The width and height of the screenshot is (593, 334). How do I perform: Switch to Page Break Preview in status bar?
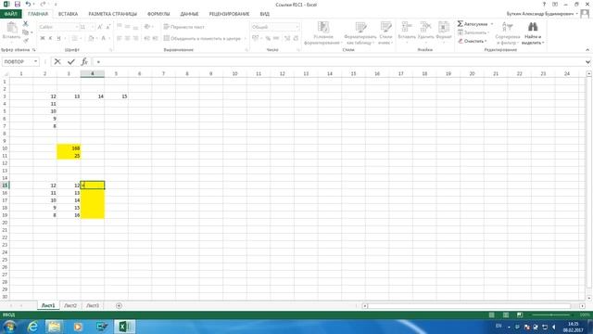(x=520, y=315)
